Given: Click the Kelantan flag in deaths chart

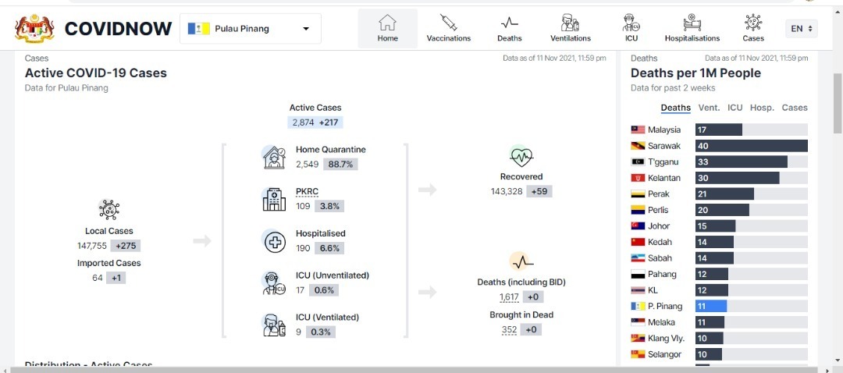Looking at the screenshot, I should pyautogui.click(x=638, y=178).
